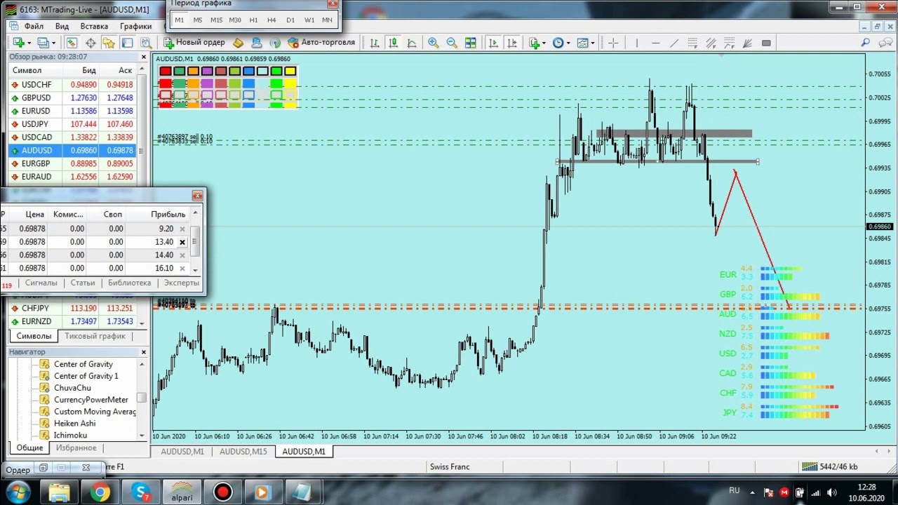Switch to Избранное tab in Navigator

pyautogui.click(x=76, y=447)
